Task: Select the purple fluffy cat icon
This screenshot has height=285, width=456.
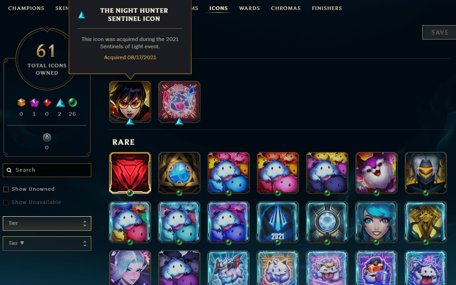Action: (376, 173)
